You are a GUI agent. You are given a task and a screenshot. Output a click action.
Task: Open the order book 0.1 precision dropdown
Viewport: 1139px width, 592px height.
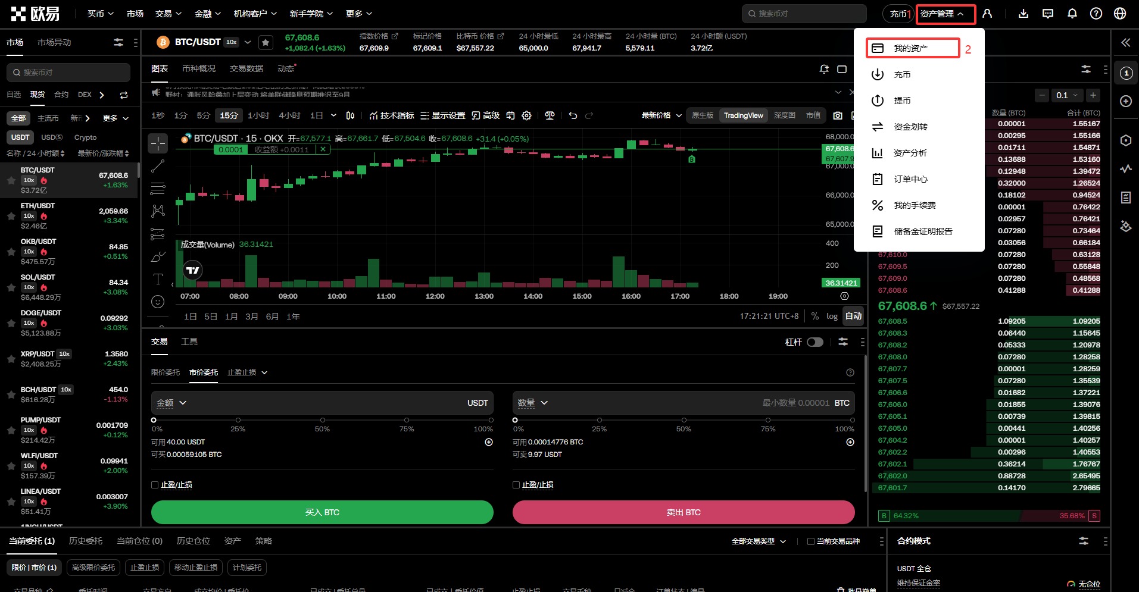point(1067,95)
